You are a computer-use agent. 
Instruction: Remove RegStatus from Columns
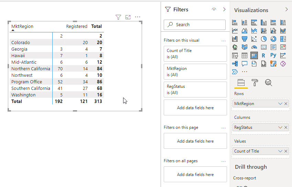286,127
